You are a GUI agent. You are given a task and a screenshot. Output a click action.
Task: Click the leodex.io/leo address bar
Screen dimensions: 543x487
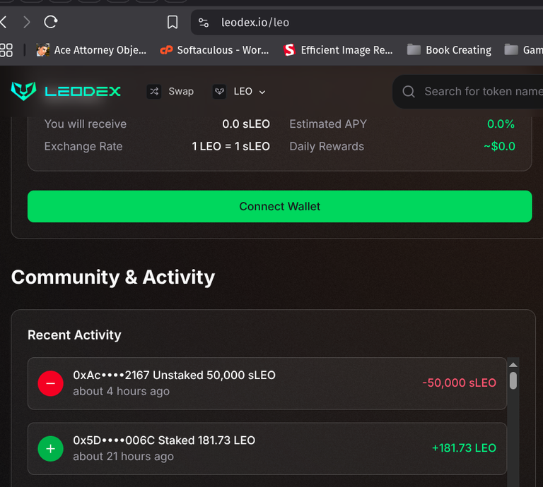click(367, 23)
